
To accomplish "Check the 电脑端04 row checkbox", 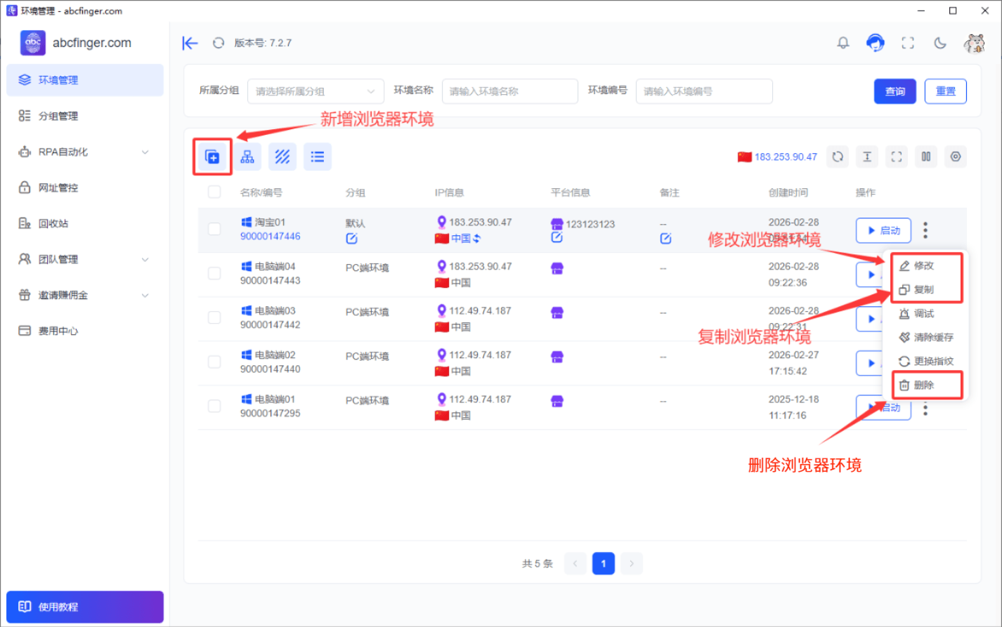I will (x=214, y=273).
